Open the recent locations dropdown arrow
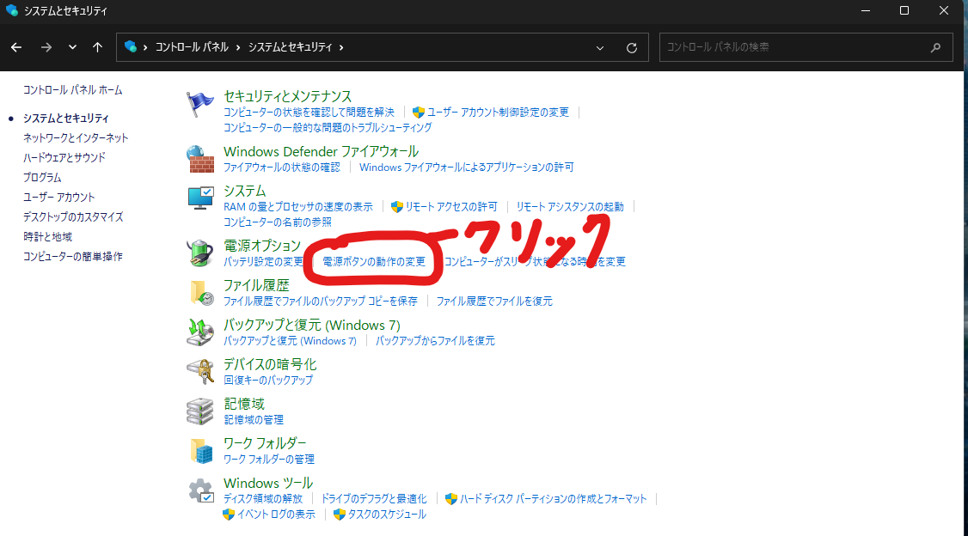The height and width of the screenshot is (536, 968). tap(72, 47)
